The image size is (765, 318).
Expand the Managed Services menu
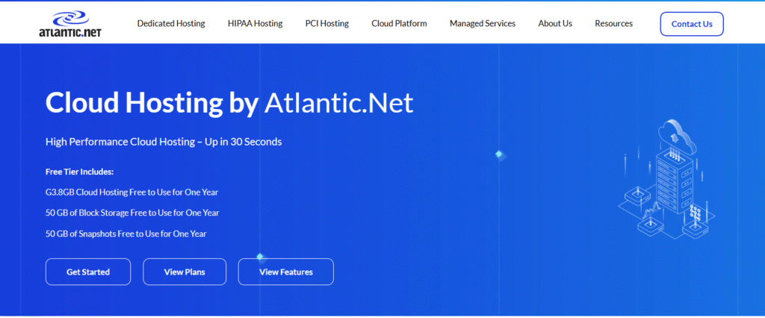pos(482,24)
